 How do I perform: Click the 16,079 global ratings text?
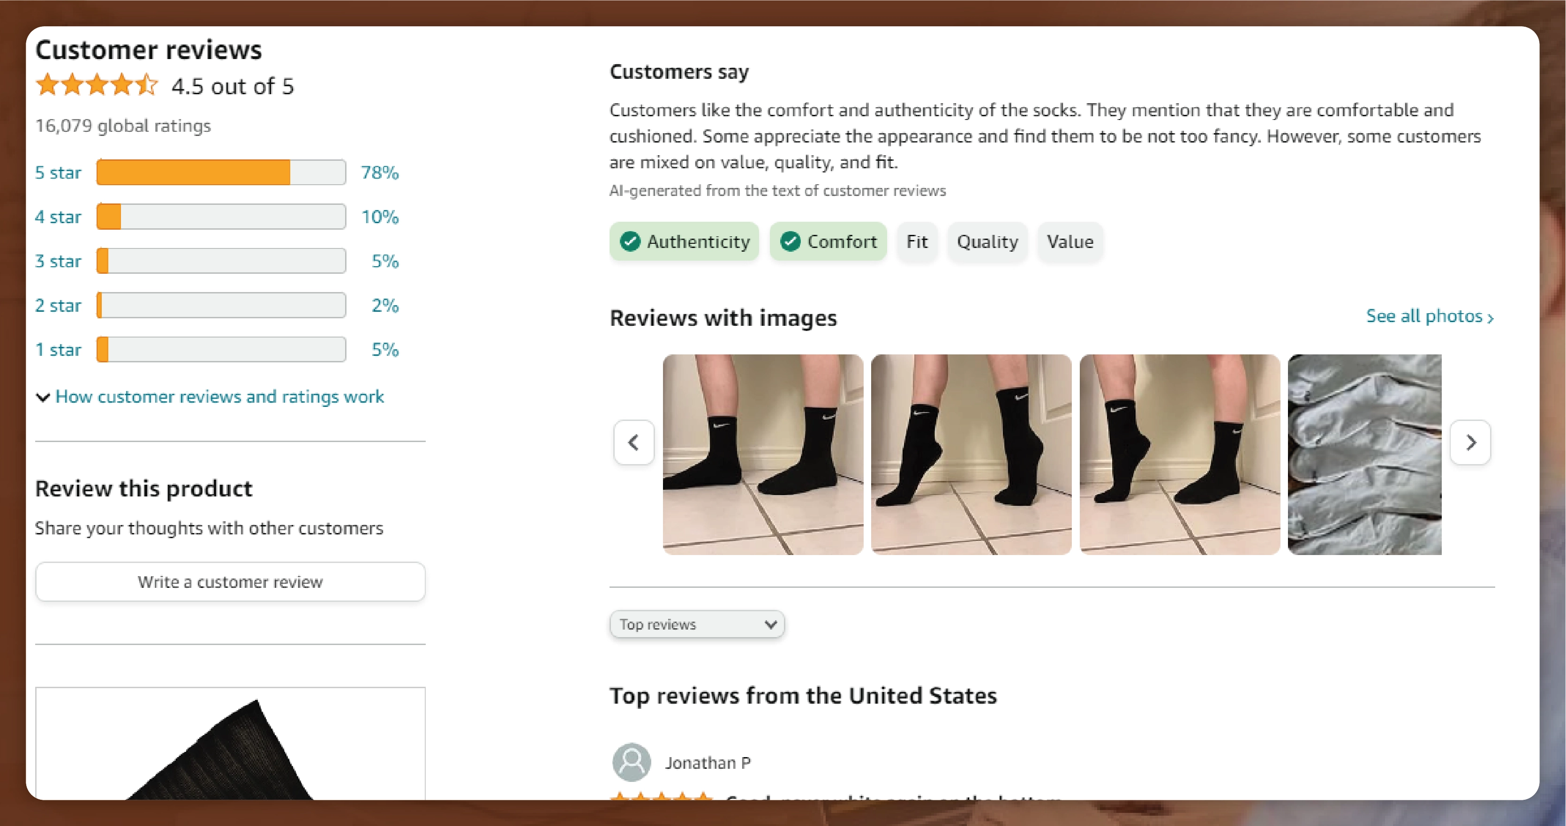[123, 126]
